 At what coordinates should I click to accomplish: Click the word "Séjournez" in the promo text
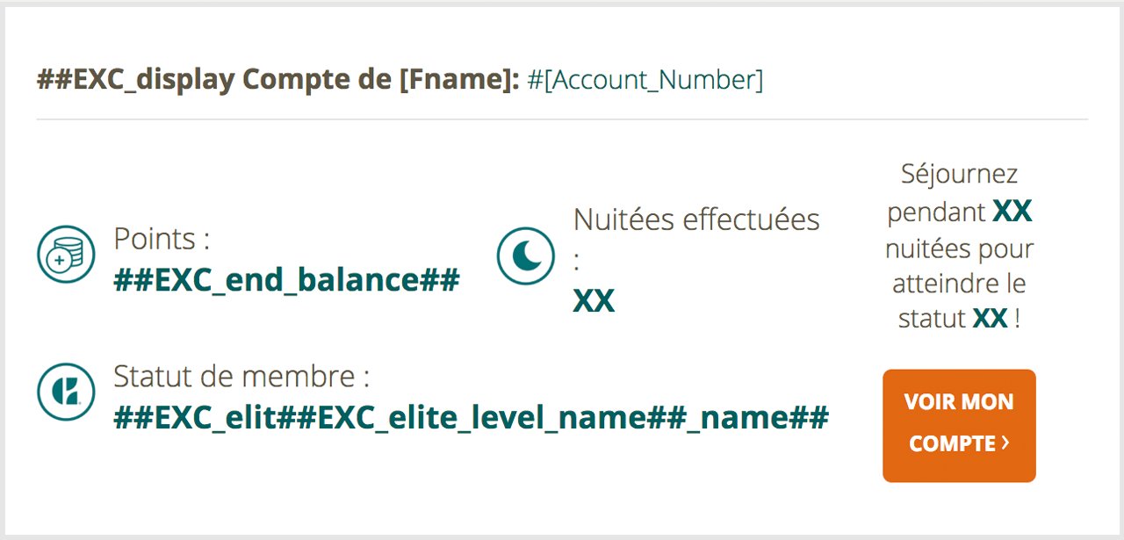(x=959, y=174)
